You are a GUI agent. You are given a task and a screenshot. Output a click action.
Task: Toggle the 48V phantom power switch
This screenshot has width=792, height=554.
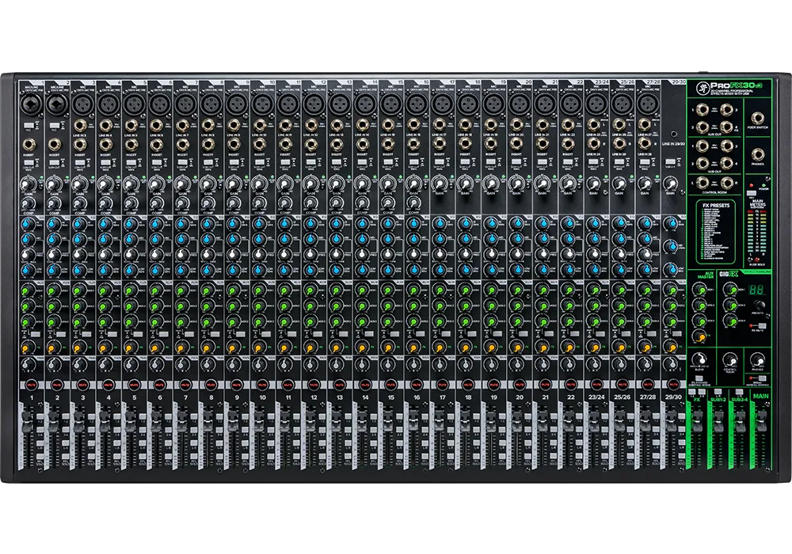(x=751, y=193)
